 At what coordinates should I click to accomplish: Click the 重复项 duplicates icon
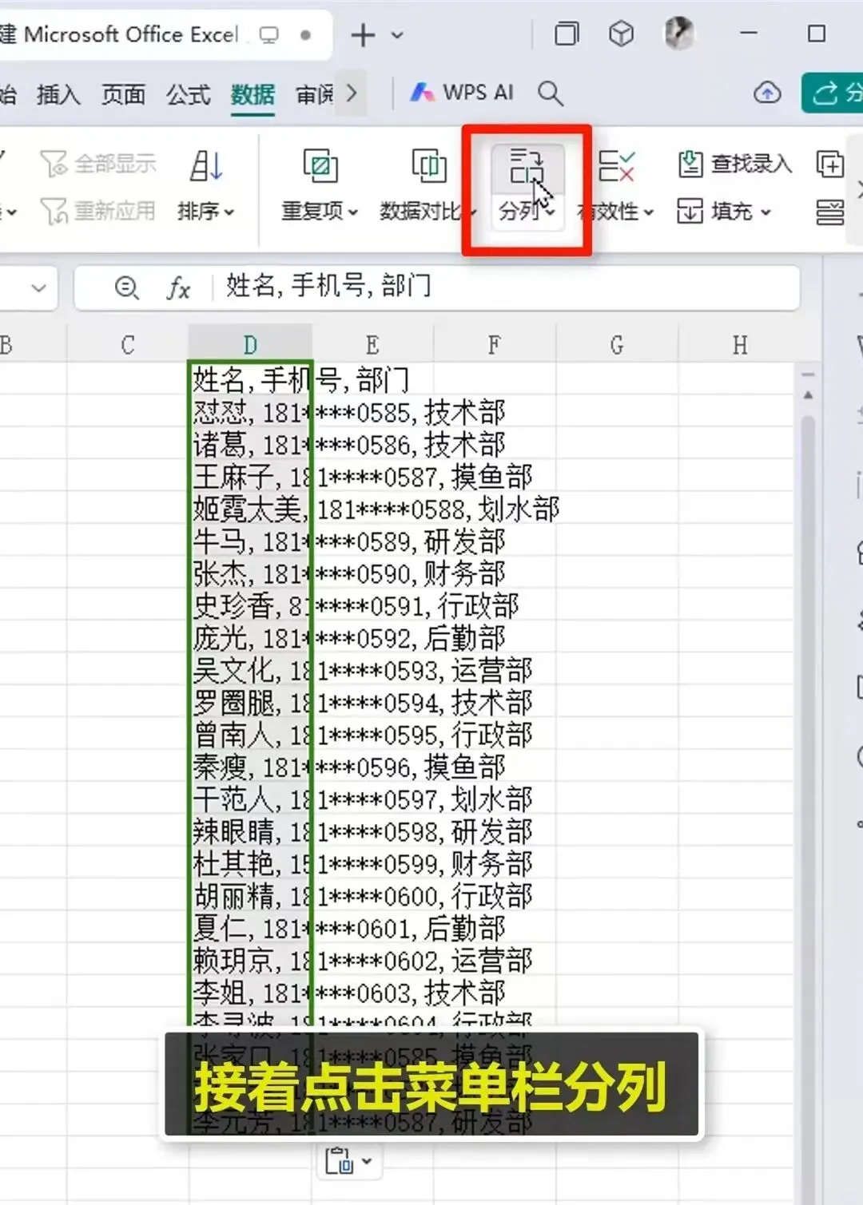tap(320, 166)
